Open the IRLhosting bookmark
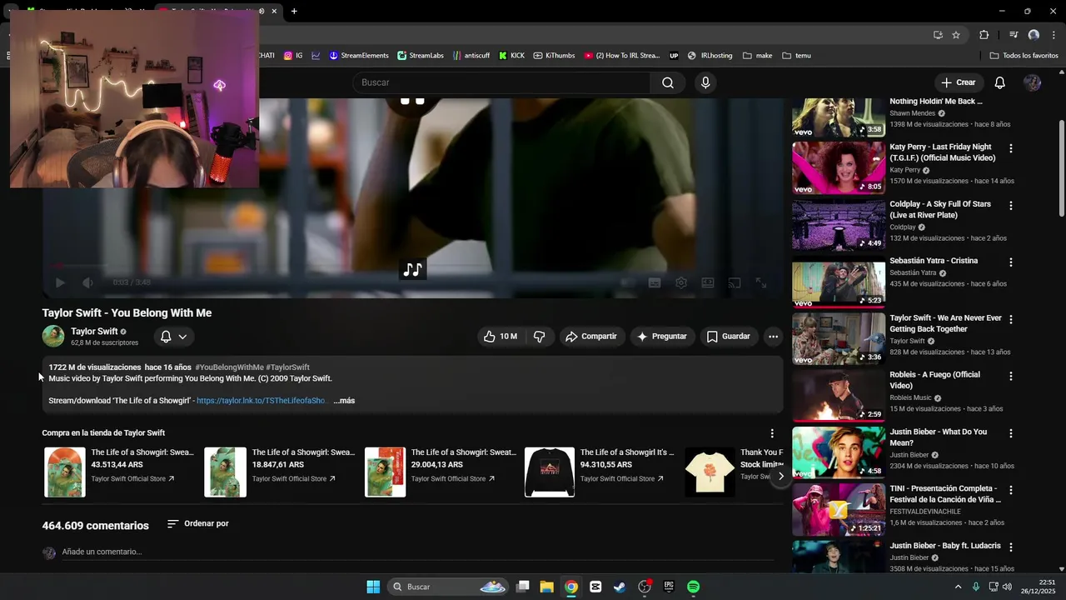Viewport: 1066px width, 600px height. coord(710,56)
